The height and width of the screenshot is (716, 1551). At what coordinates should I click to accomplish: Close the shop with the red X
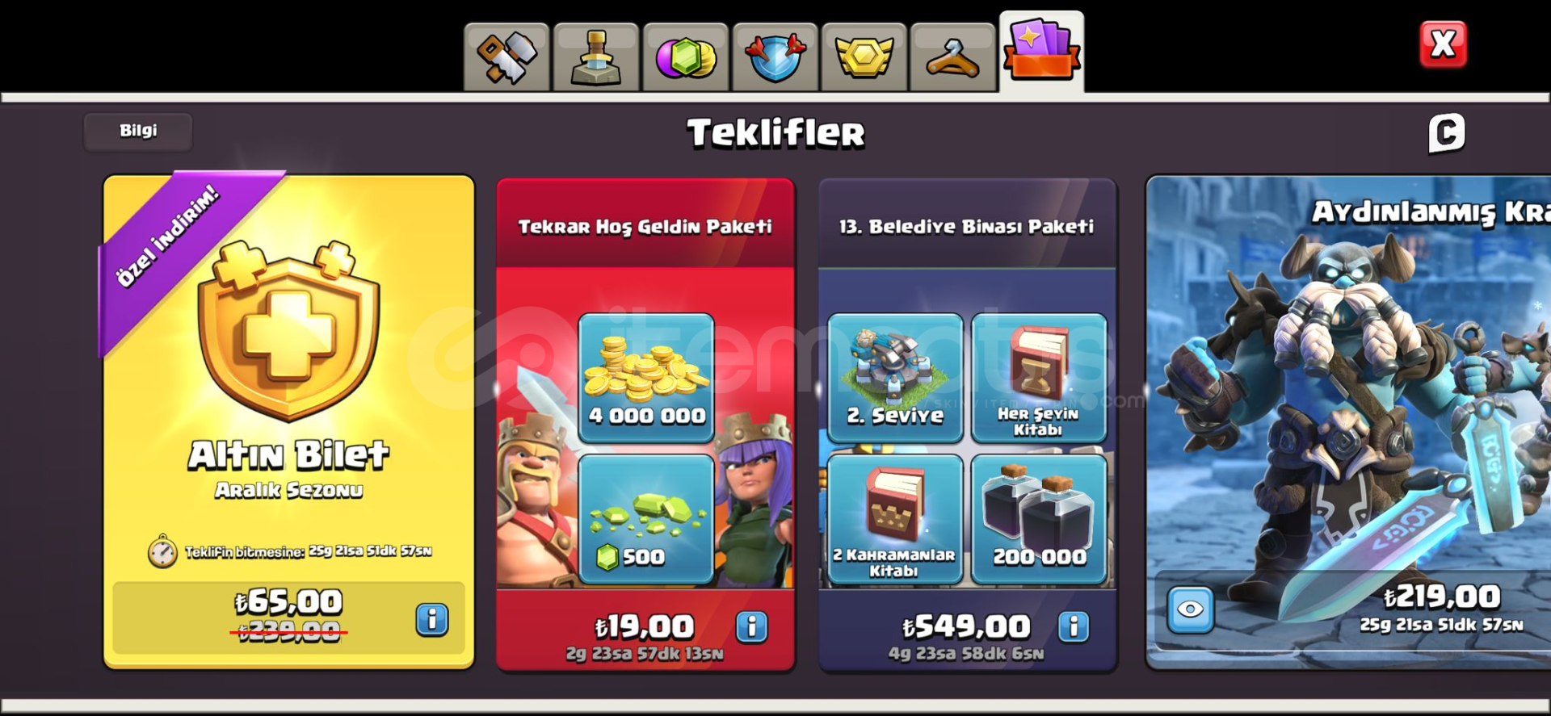(1444, 44)
